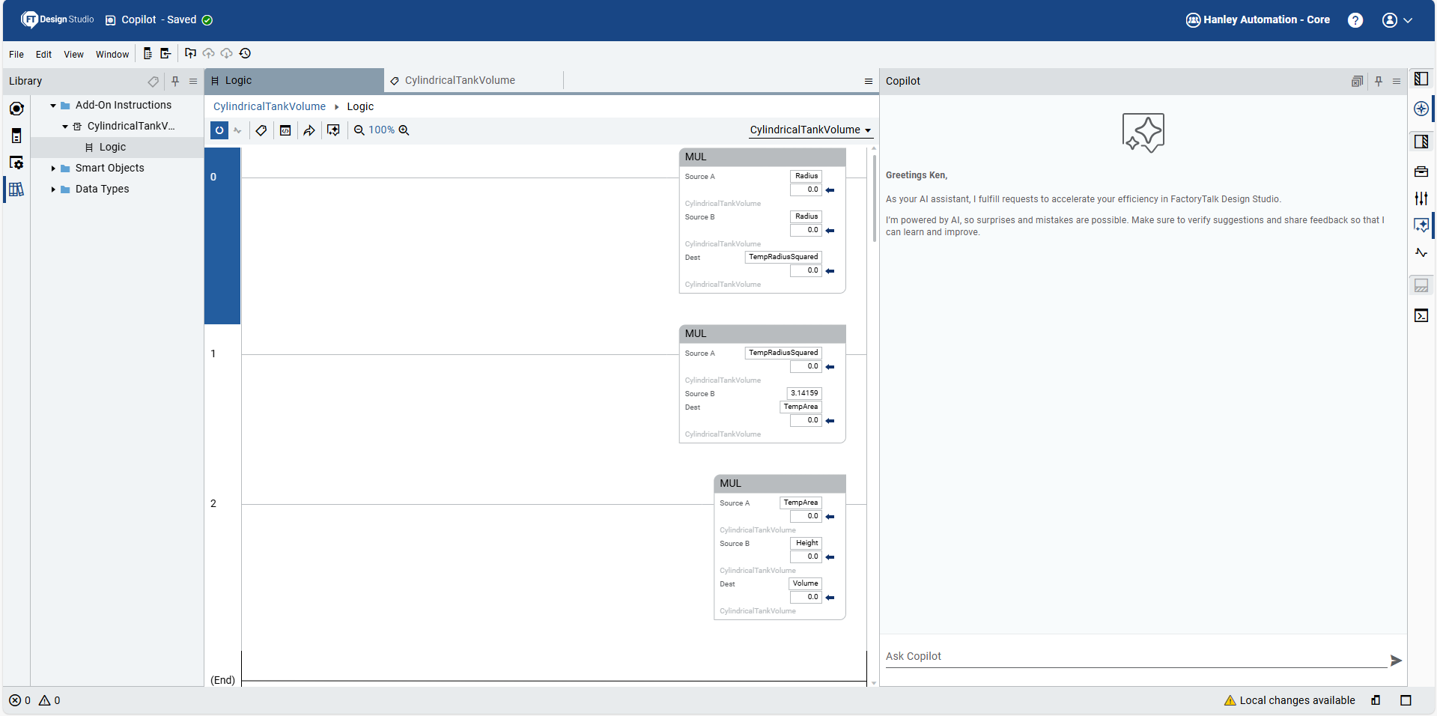Click the 100% zoom level value

pos(381,130)
